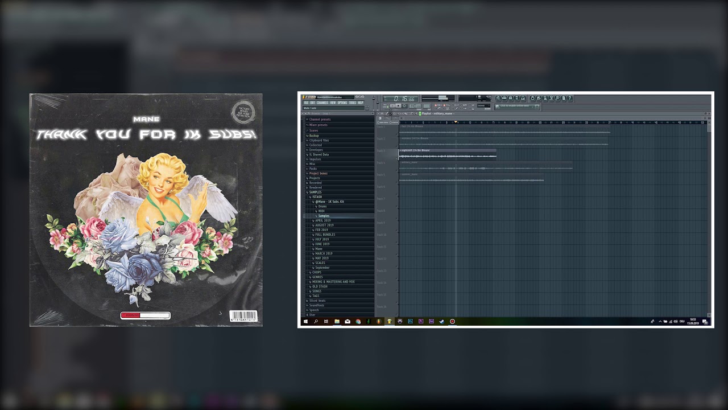Viewport: 728px width, 410px height.
Task: Open the VIEW menu
Action: [x=333, y=102]
